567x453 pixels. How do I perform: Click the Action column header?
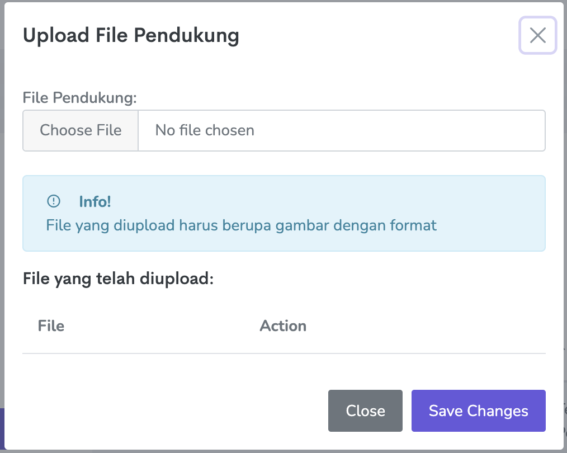pyautogui.click(x=283, y=325)
